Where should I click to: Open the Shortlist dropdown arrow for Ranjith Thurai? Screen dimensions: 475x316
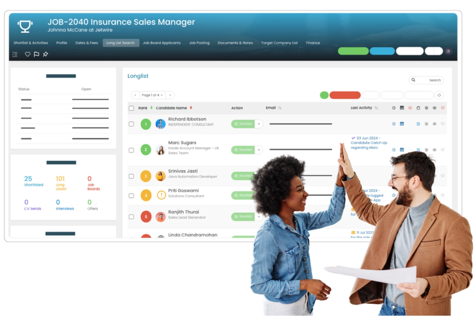point(259,217)
